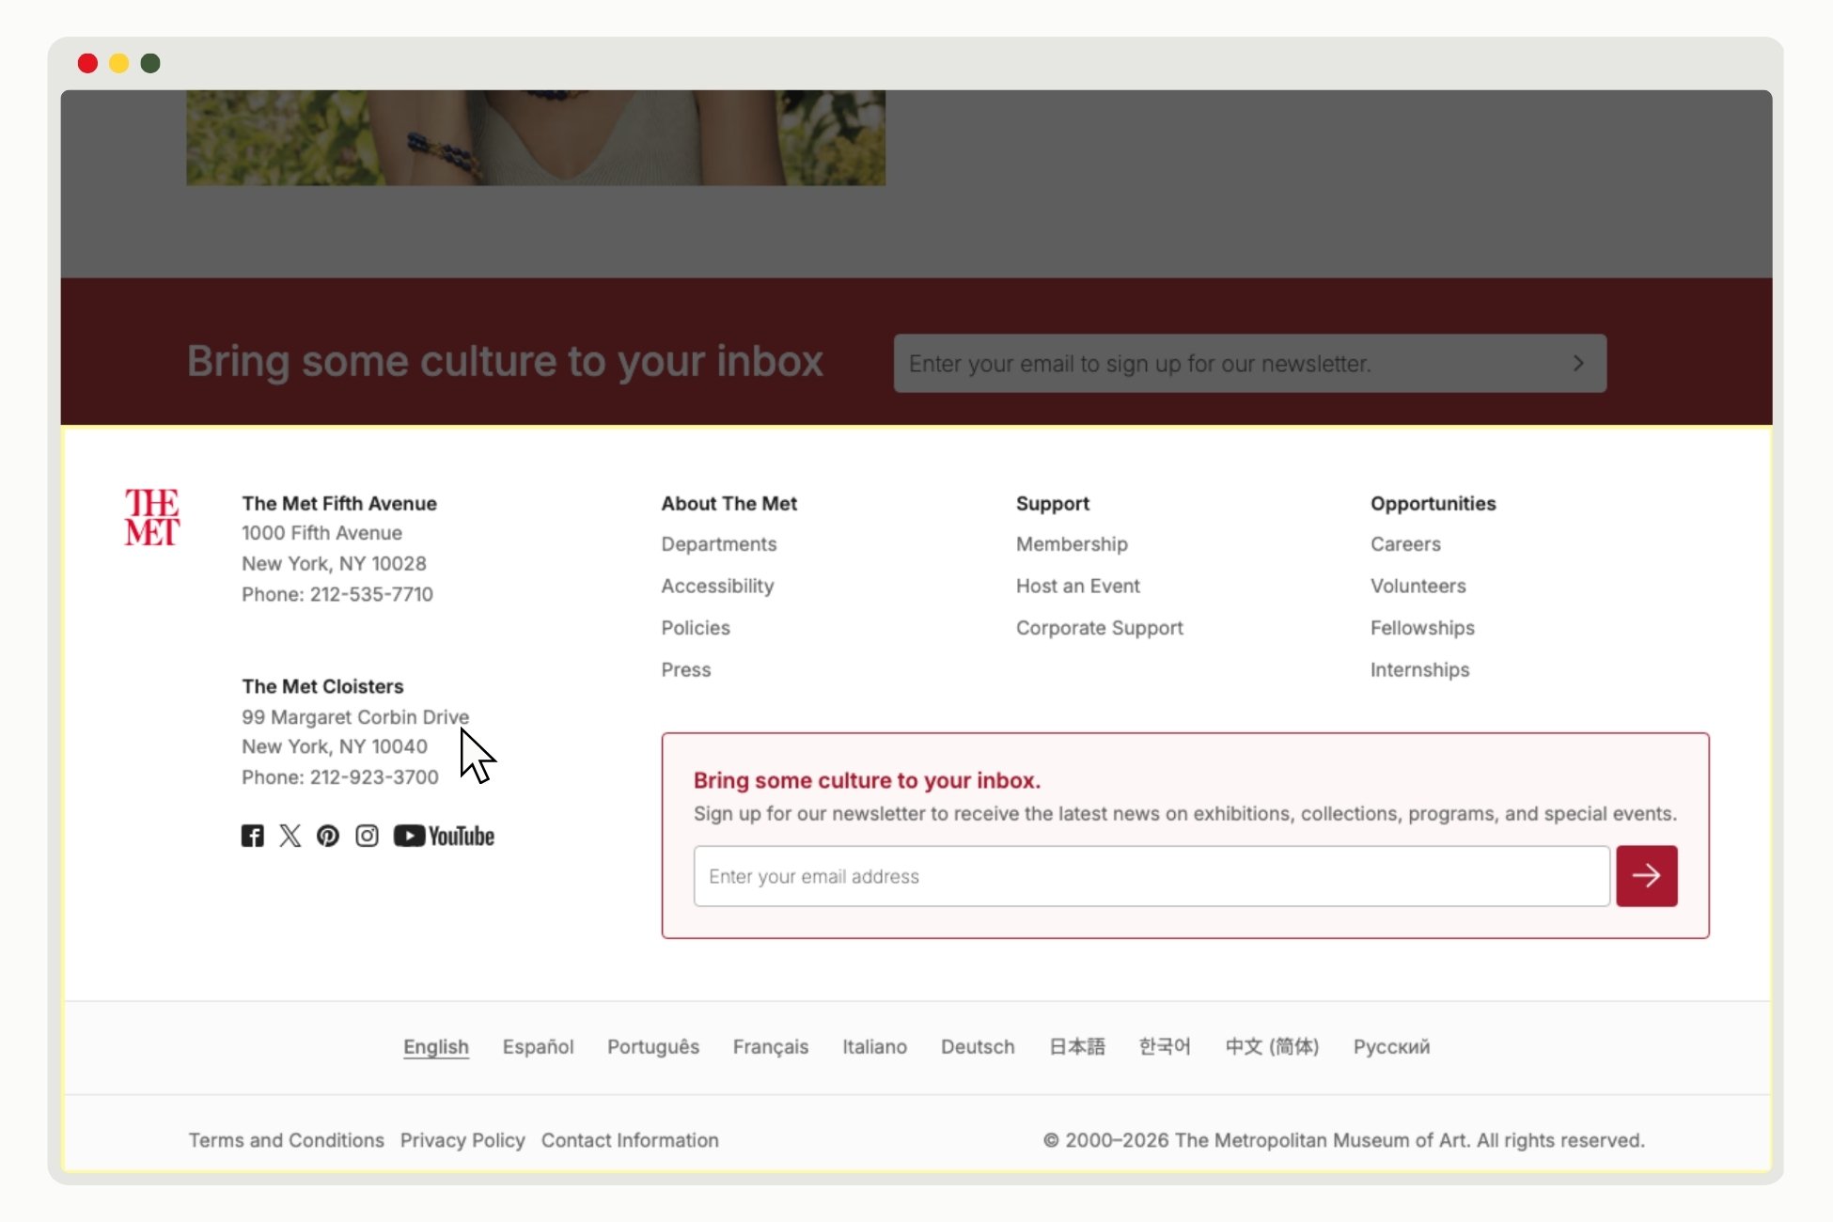
Task: Switch language to Deutsch
Action: [x=978, y=1047]
